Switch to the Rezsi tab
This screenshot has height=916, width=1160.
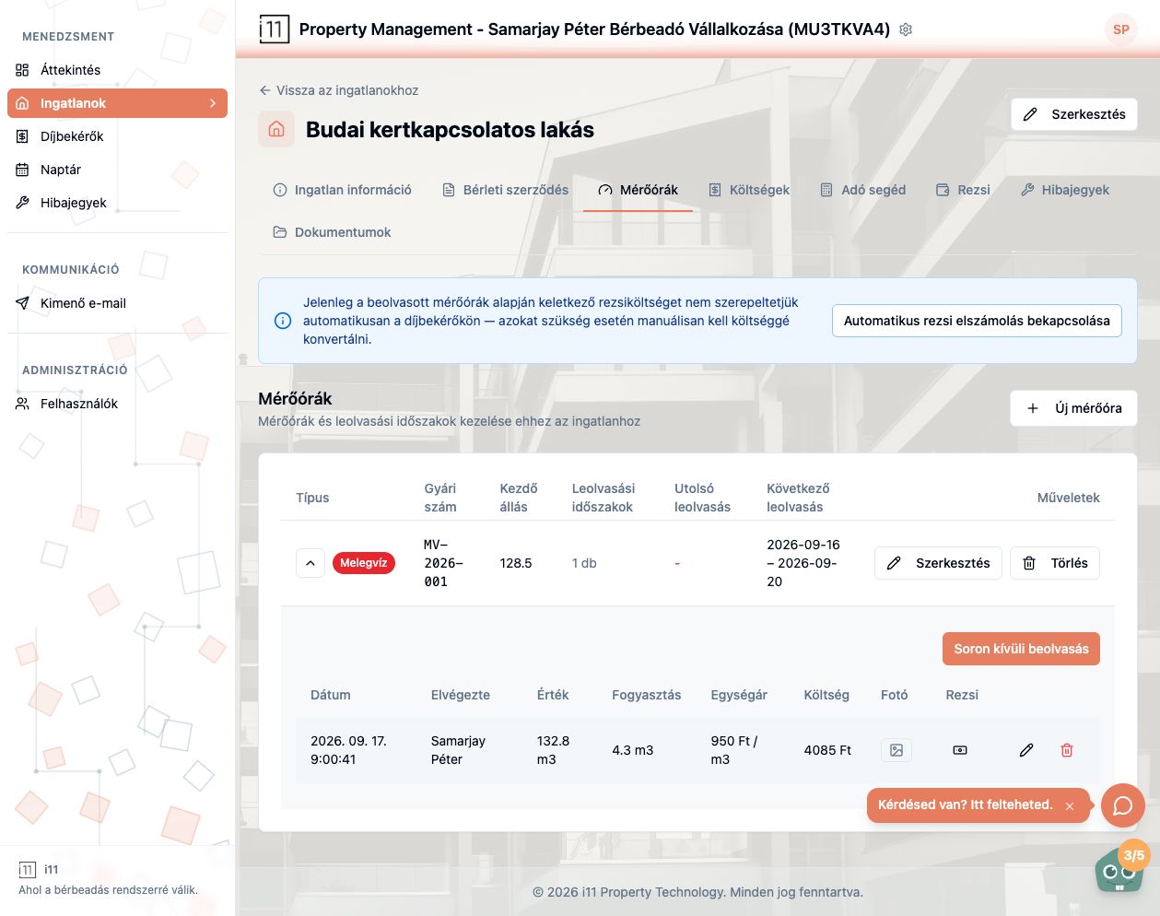[x=963, y=190]
